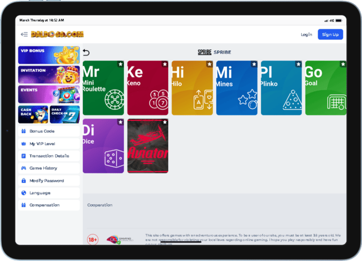Open the Events banner
Screen dimensions: 362x261
49,95
